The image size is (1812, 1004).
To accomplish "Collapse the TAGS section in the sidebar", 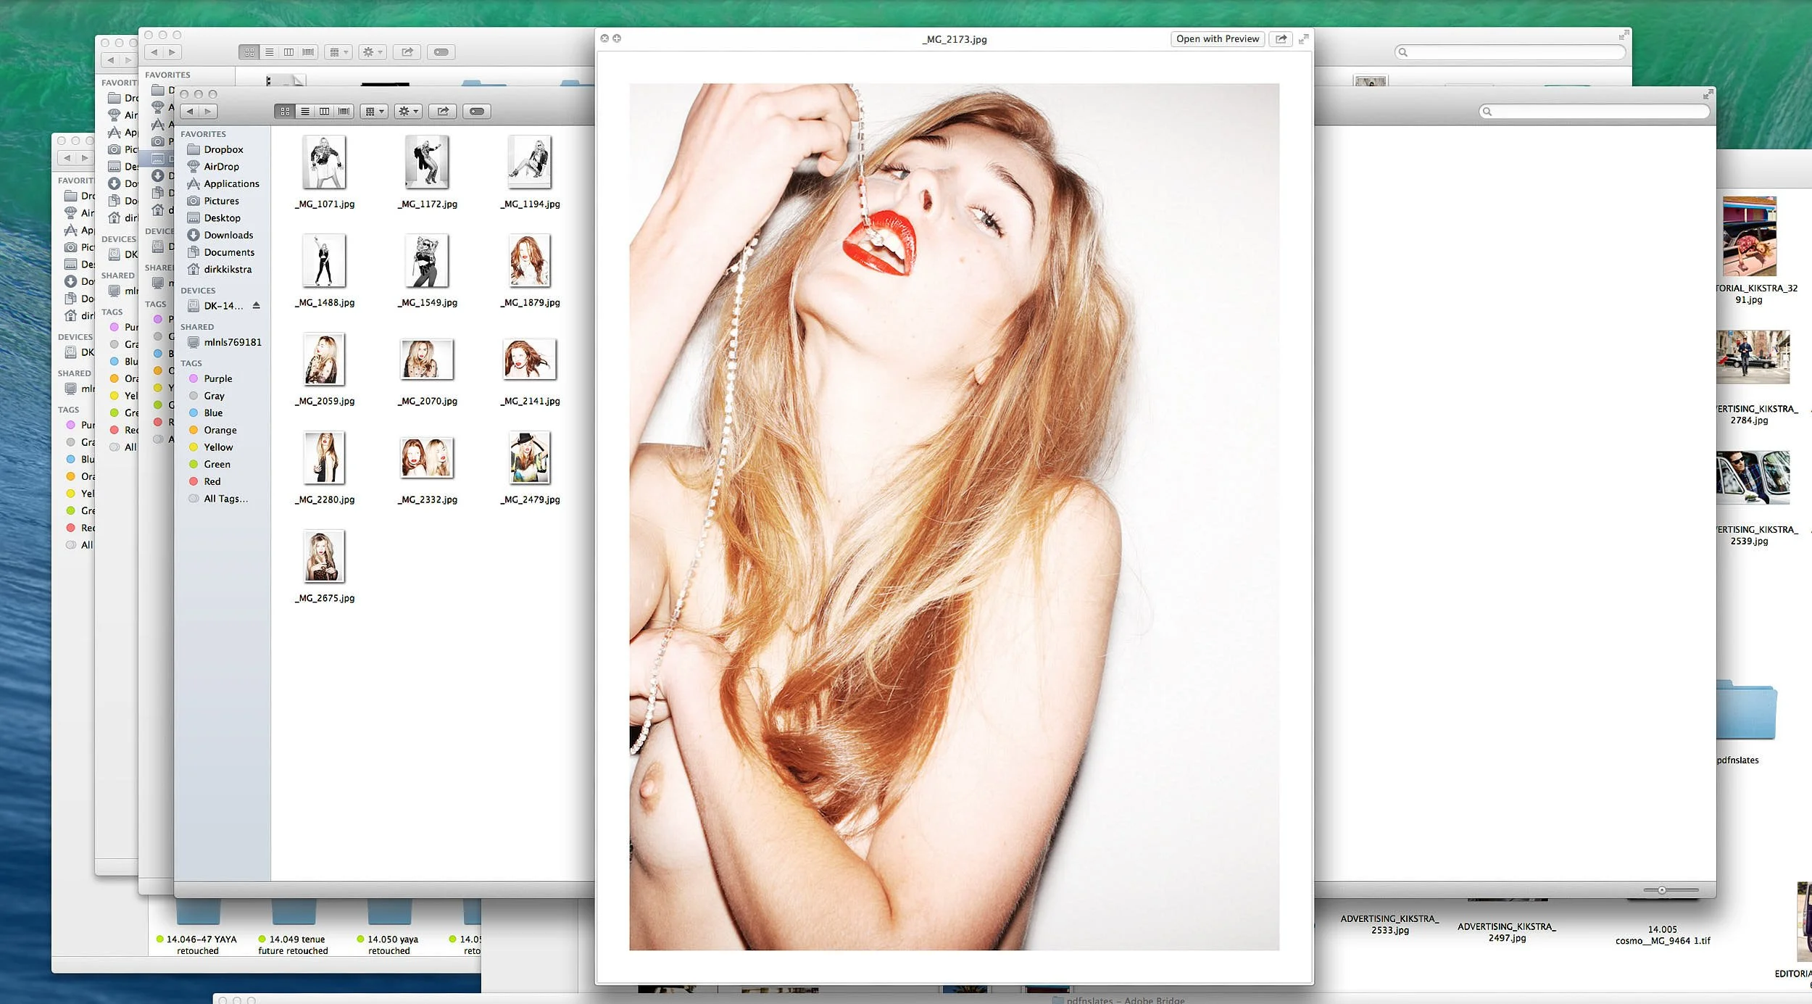I will (x=191, y=362).
